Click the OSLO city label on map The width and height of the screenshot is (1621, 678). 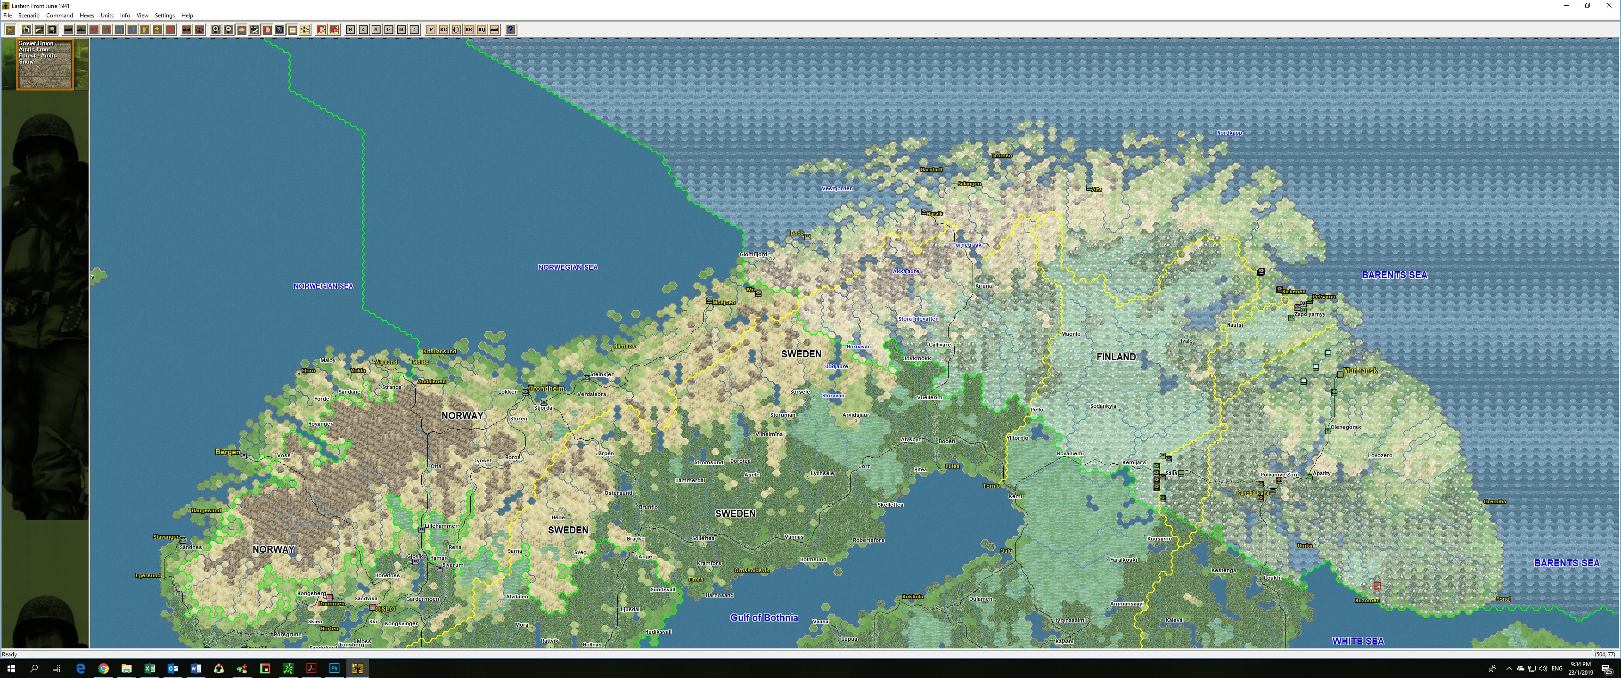[x=385, y=609]
